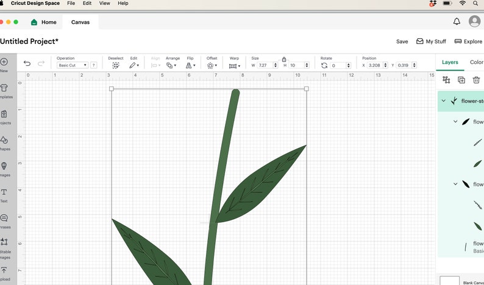Click the Rotate icon
This screenshot has width=484, height=285.
click(324, 65)
